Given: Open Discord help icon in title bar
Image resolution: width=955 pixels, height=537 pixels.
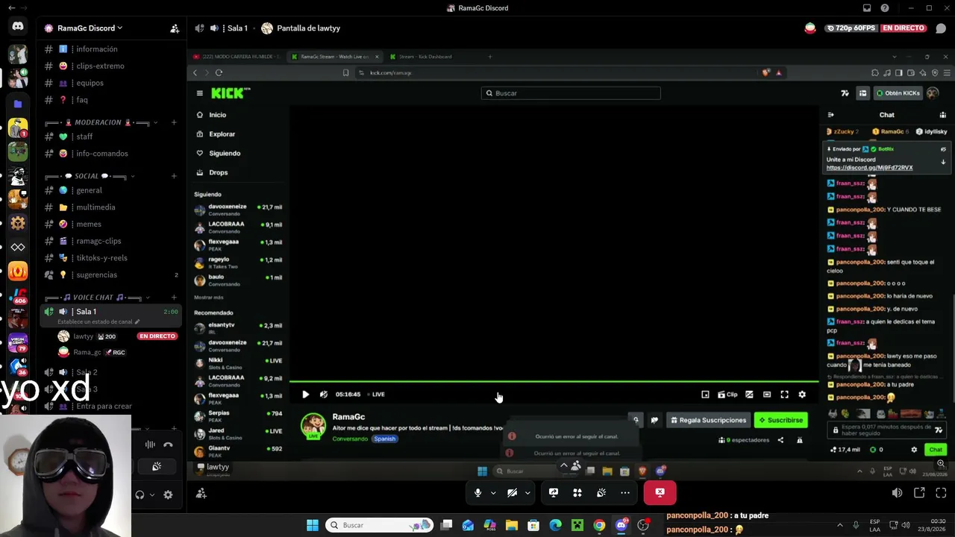Looking at the screenshot, I should coord(885,8).
